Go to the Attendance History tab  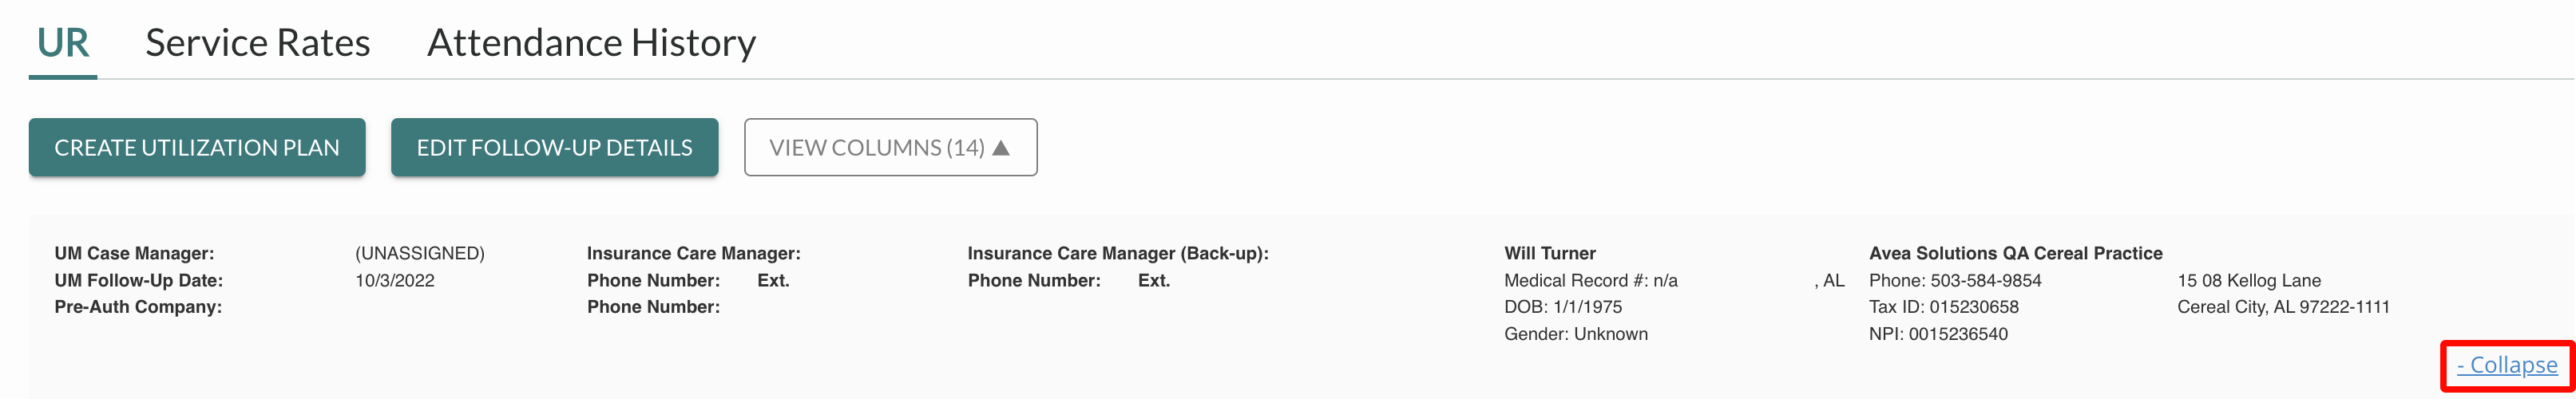(591, 43)
